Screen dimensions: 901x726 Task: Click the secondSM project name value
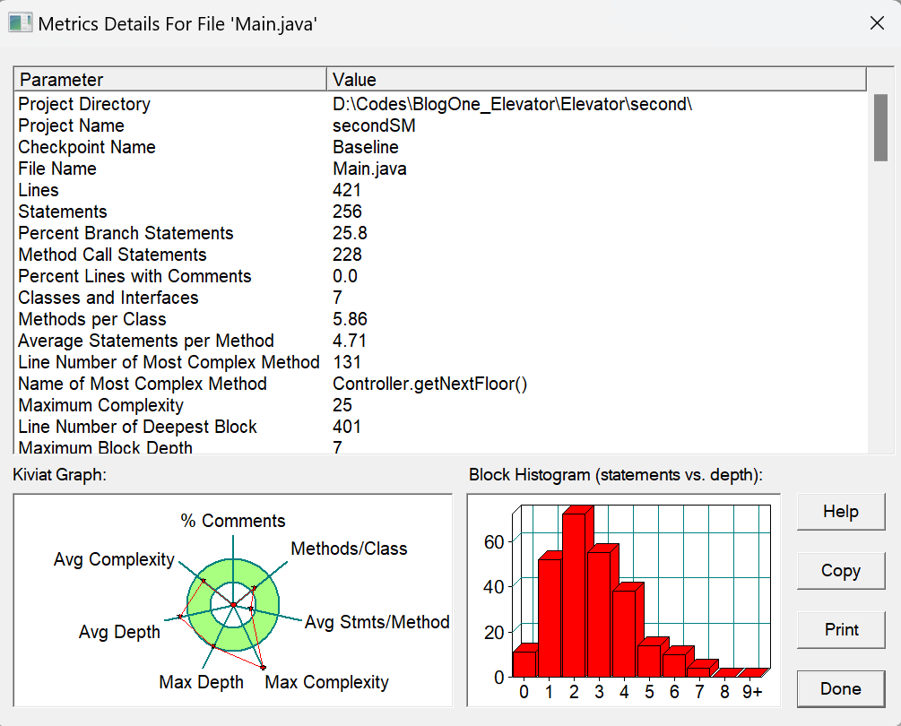(x=374, y=125)
